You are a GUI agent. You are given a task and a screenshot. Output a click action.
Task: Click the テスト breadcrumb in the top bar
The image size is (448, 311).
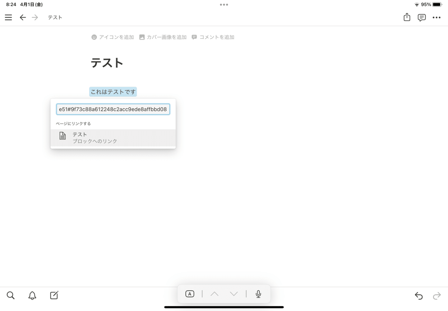[x=55, y=18]
